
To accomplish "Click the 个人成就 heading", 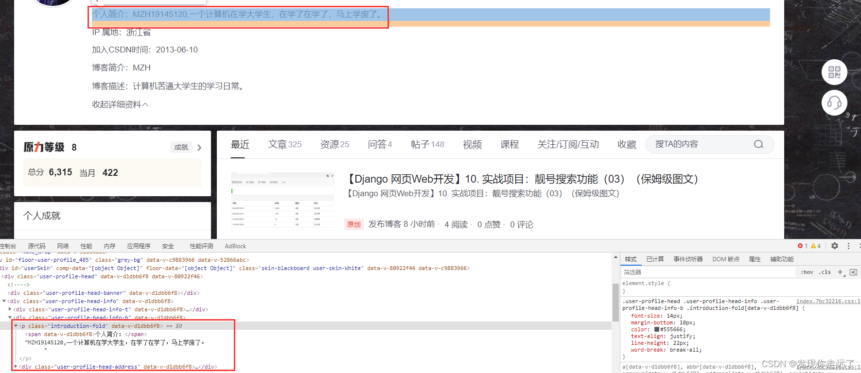I will click(42, 216).
